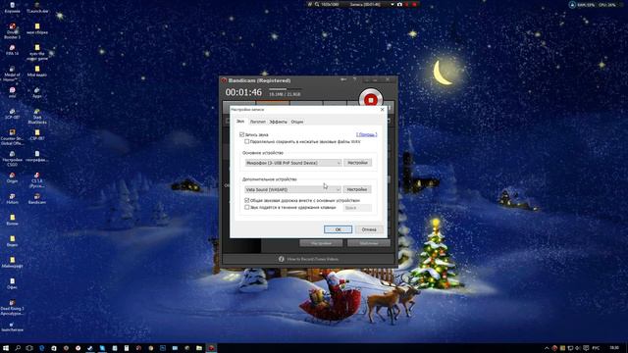Switch to the Эффекты tab
This screenshot has width=628, height=353.
[x=278, y=122]
